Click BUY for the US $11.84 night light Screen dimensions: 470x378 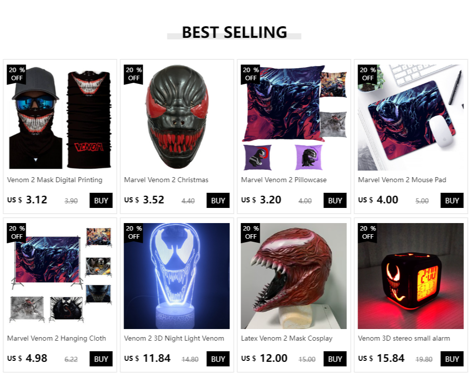point(218,359)
